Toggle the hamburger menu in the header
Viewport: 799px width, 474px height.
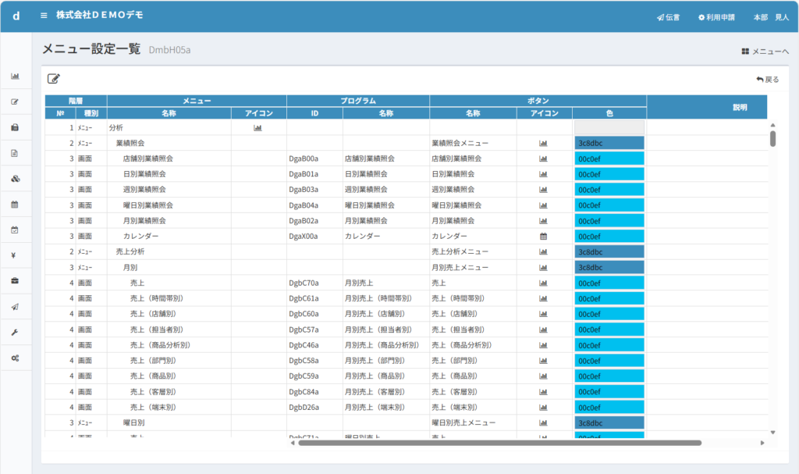(x=44, y=16)
